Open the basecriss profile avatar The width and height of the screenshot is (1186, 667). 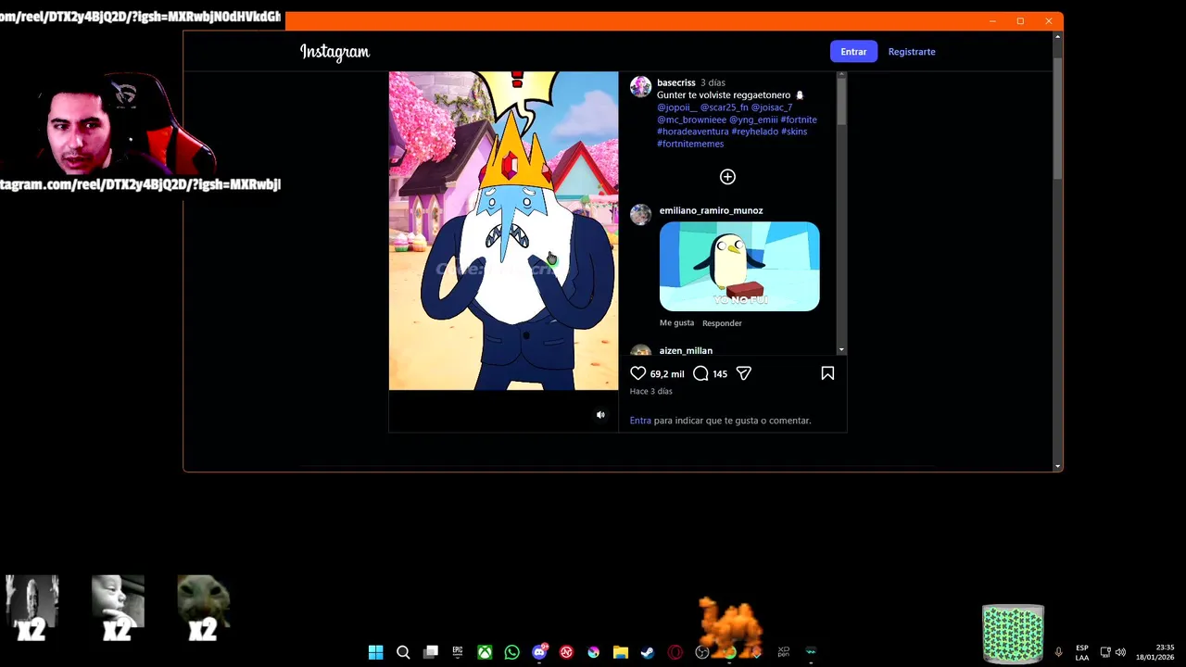[640, 87]
